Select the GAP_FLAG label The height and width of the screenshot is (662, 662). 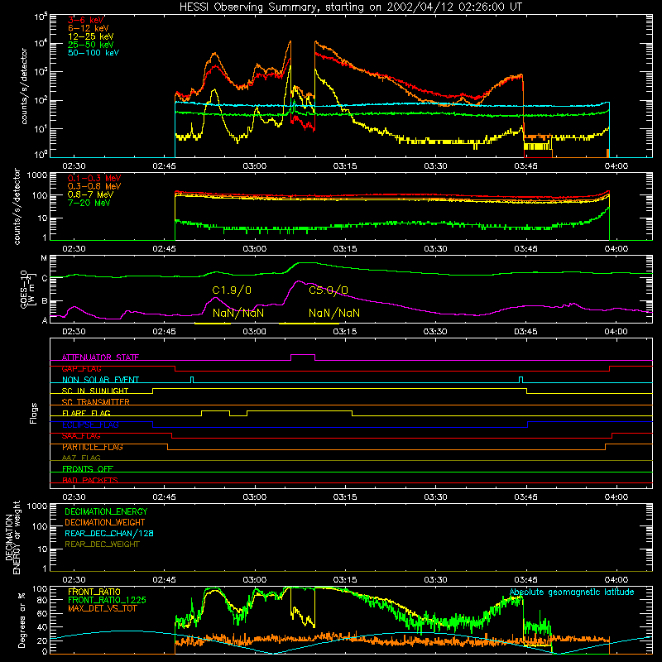coord(81,368)
